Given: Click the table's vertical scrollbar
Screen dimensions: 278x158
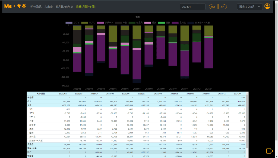Looking at the screenshot, I should point(247,122).
